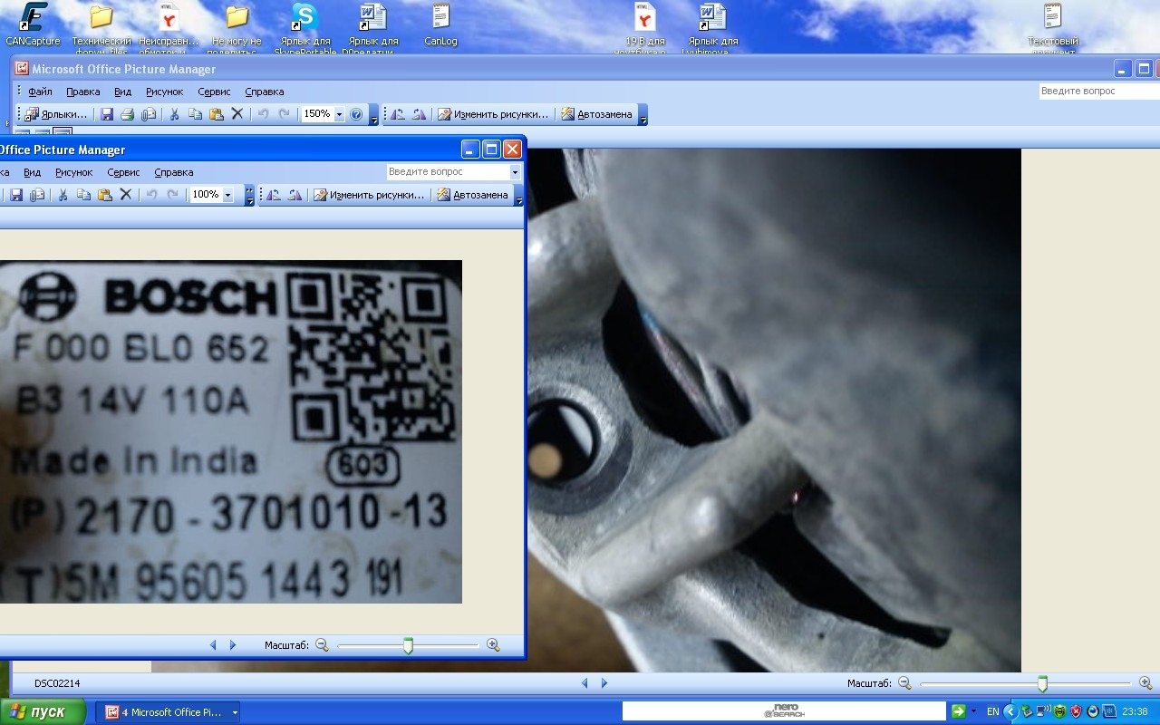Show previous picture arrow in back window status bar

pyautogui.click(x=585, y=683)
